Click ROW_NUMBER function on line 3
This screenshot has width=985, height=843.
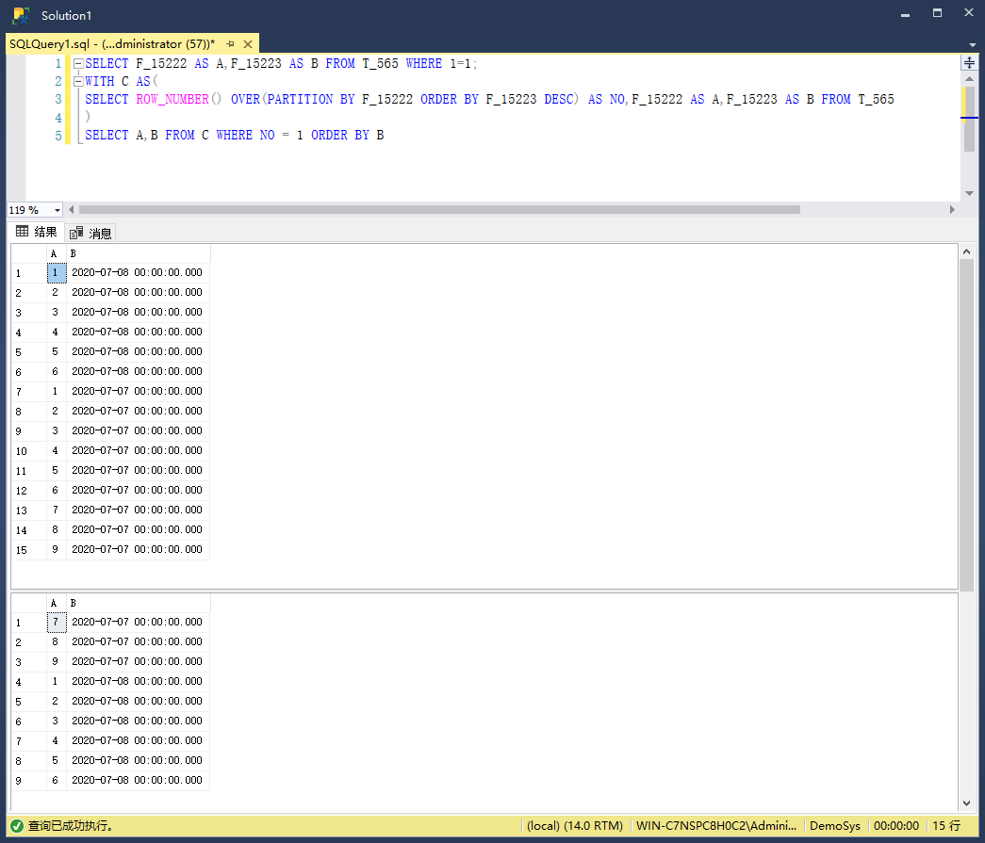(x=172, y=100)
